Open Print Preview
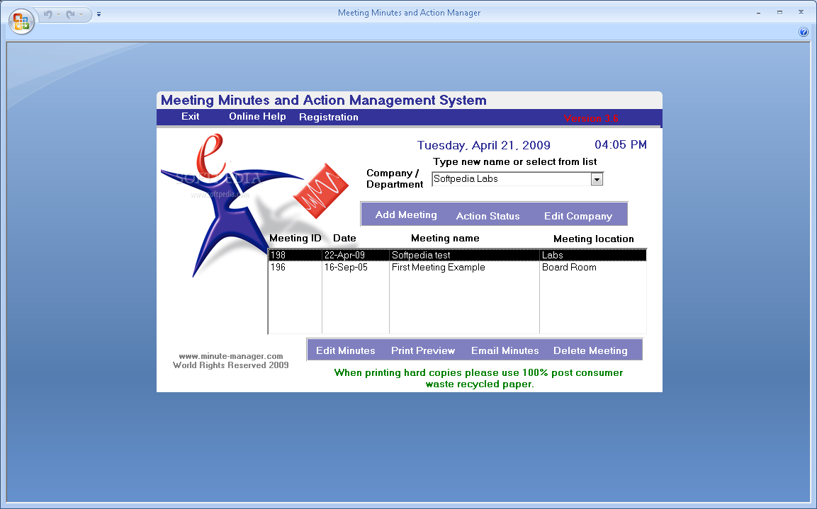The width and height of the screenshot is (817, 509). point(422,351)
